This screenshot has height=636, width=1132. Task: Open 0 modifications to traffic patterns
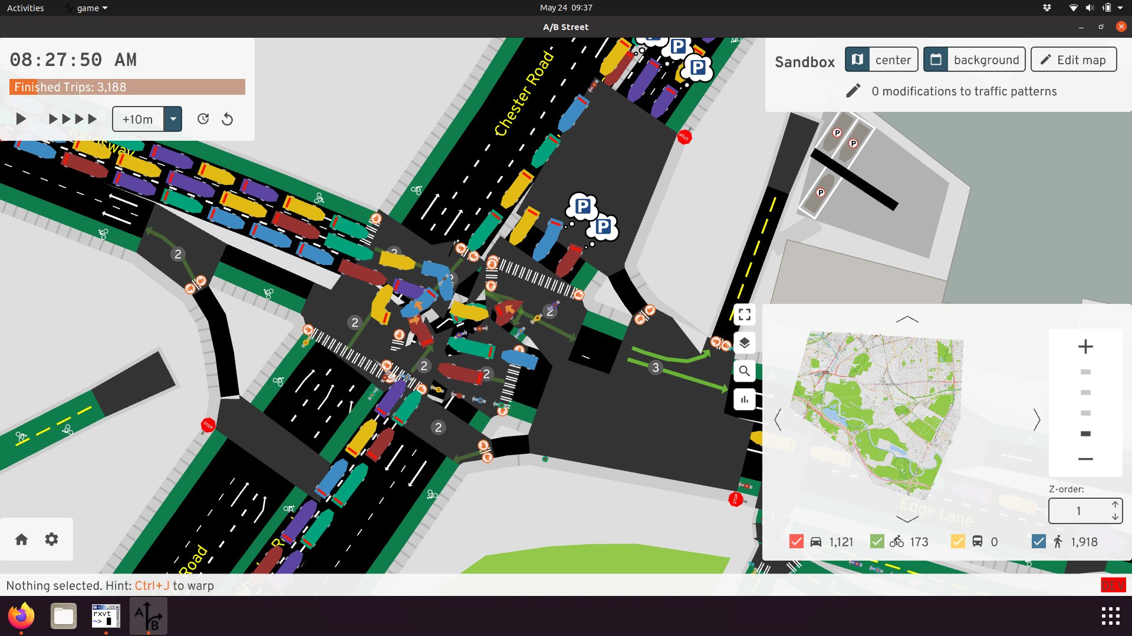click(964, 91)
